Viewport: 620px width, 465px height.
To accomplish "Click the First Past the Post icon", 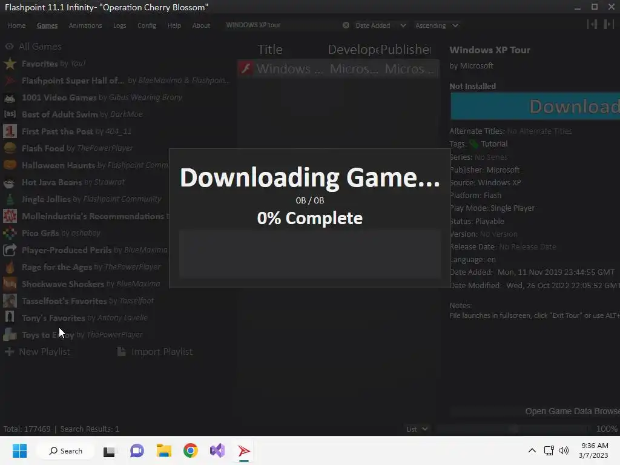I will coord(10,131).
